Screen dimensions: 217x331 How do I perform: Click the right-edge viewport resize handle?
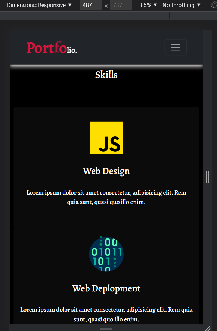pyautogui.click(x=207, y=177)
